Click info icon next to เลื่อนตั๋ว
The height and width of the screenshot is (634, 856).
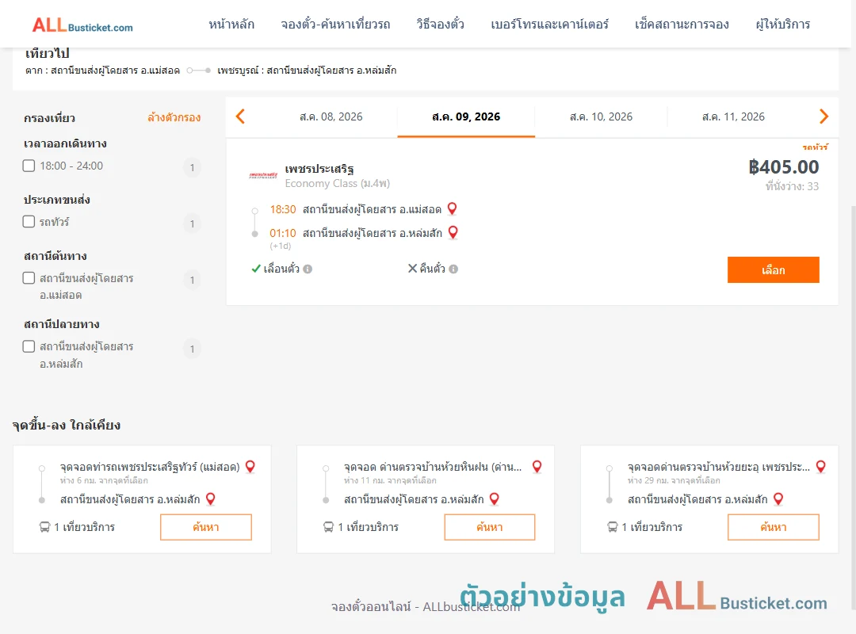click(x=308, y=269)
